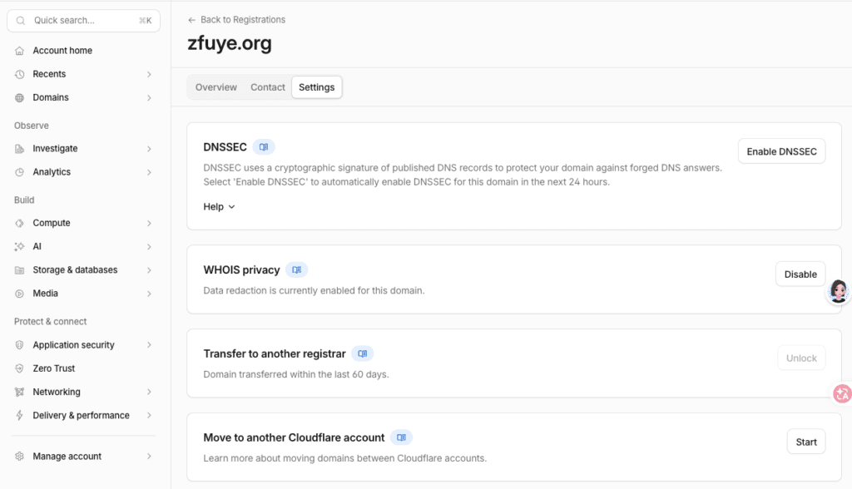
Task: Expand the Analytics chevron
Action: [149, 172]
